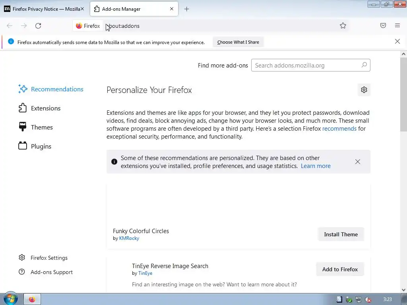Image resolution: width=407 pixels, height=305 pixels.
Task: Dismiss the data sharing notification bar
Action: click(397, 41)
